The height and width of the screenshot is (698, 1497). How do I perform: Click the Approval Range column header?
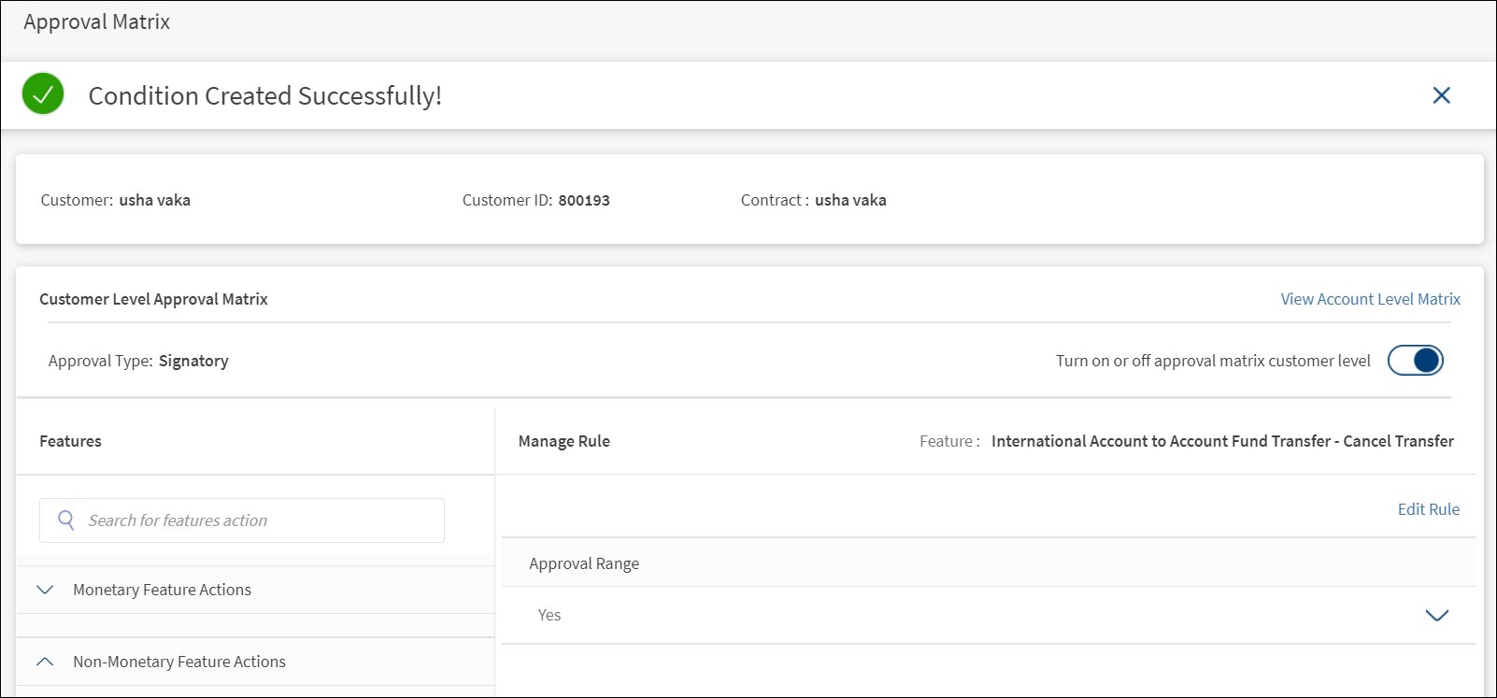pos(584,563)
